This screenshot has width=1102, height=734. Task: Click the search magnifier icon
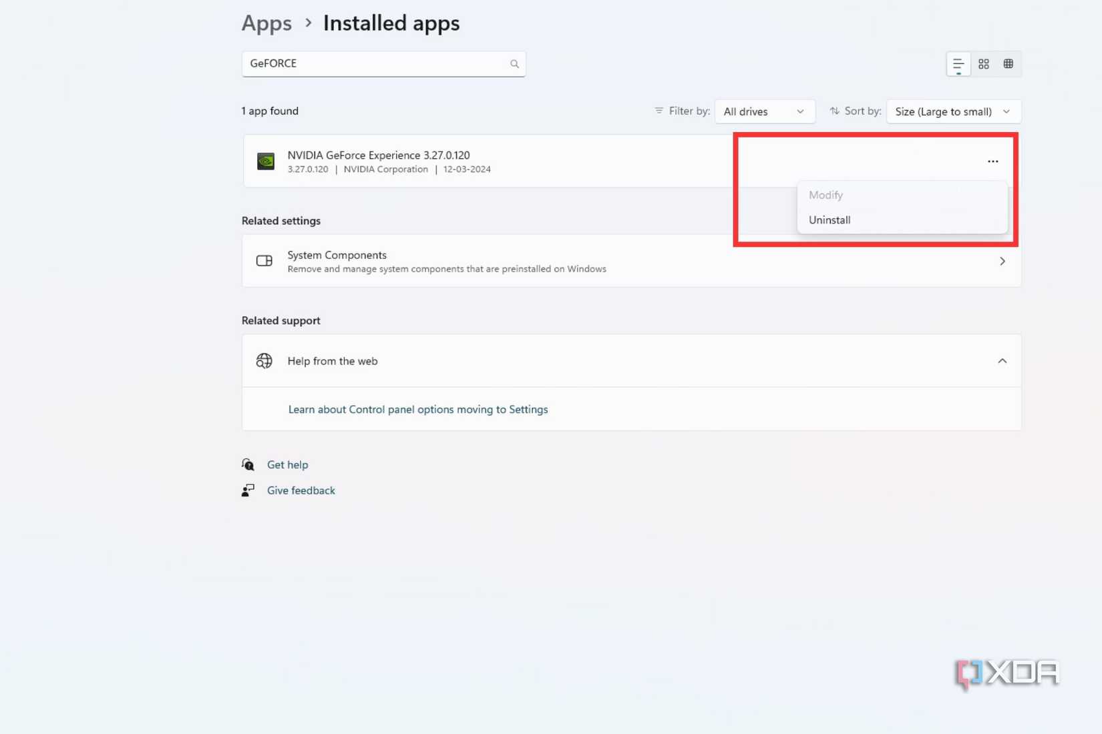514,63
